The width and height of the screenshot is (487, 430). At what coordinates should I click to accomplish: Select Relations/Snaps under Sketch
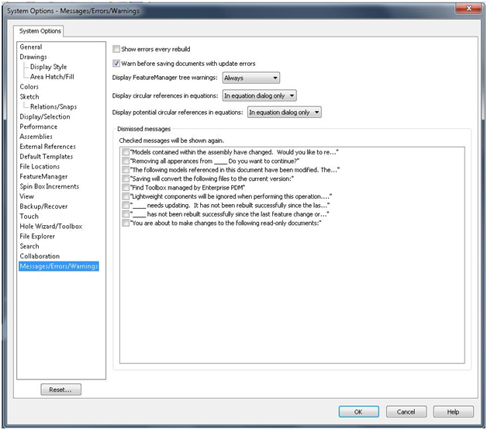[54, 107]
